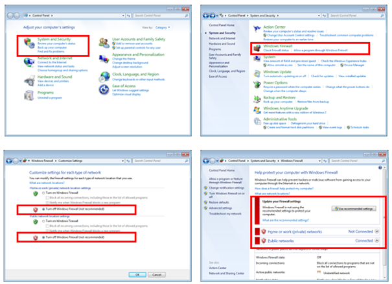Click Cancel in Customize Settings window

(157, 275)
